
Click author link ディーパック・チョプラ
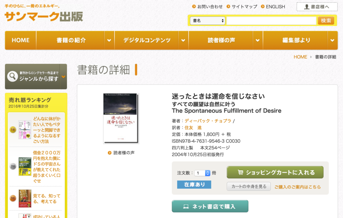(208, 121)
